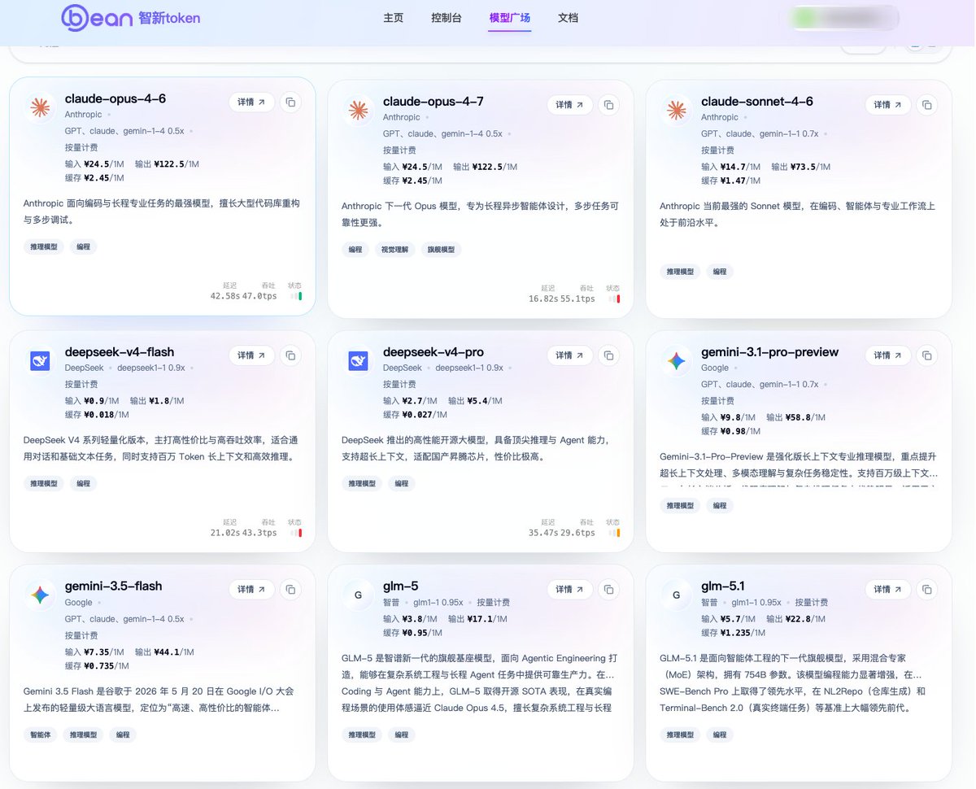Copy the glm-5 model name
This screenshot has width=976, height=789.
[608, 590]
